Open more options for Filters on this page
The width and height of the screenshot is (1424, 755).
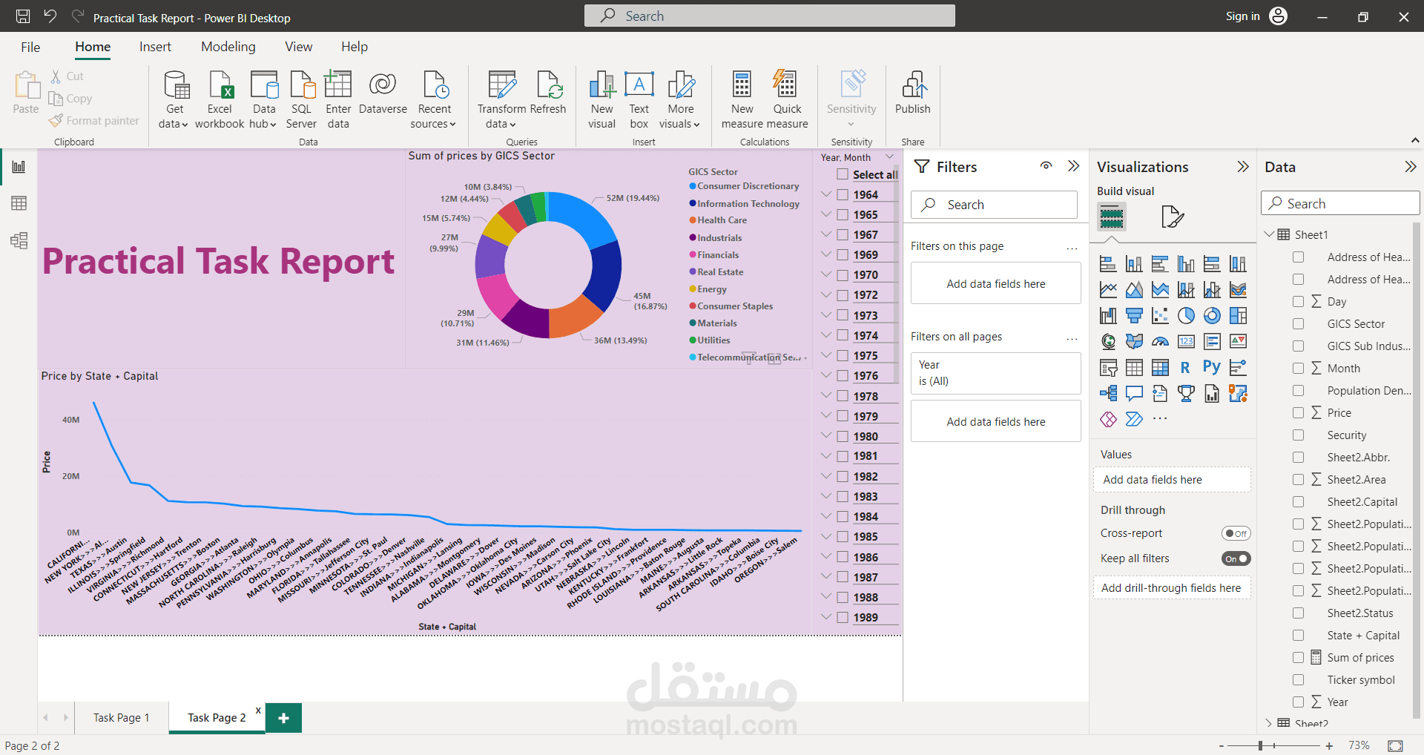(x=1072, y=248)
